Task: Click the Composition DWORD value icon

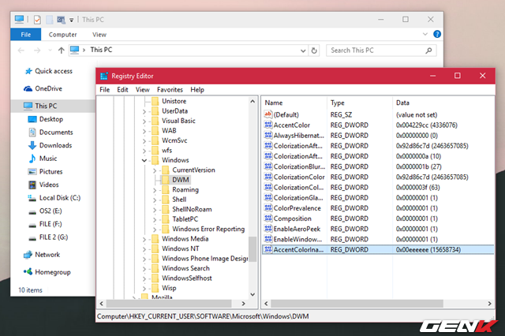Action: pos(267,218)
